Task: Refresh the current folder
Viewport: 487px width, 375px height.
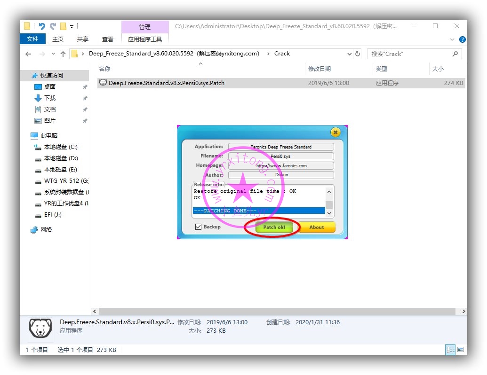Action: point(358,54)
